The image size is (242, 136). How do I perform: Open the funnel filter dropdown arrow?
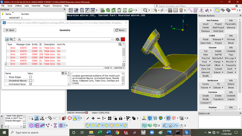coord(66,73)
